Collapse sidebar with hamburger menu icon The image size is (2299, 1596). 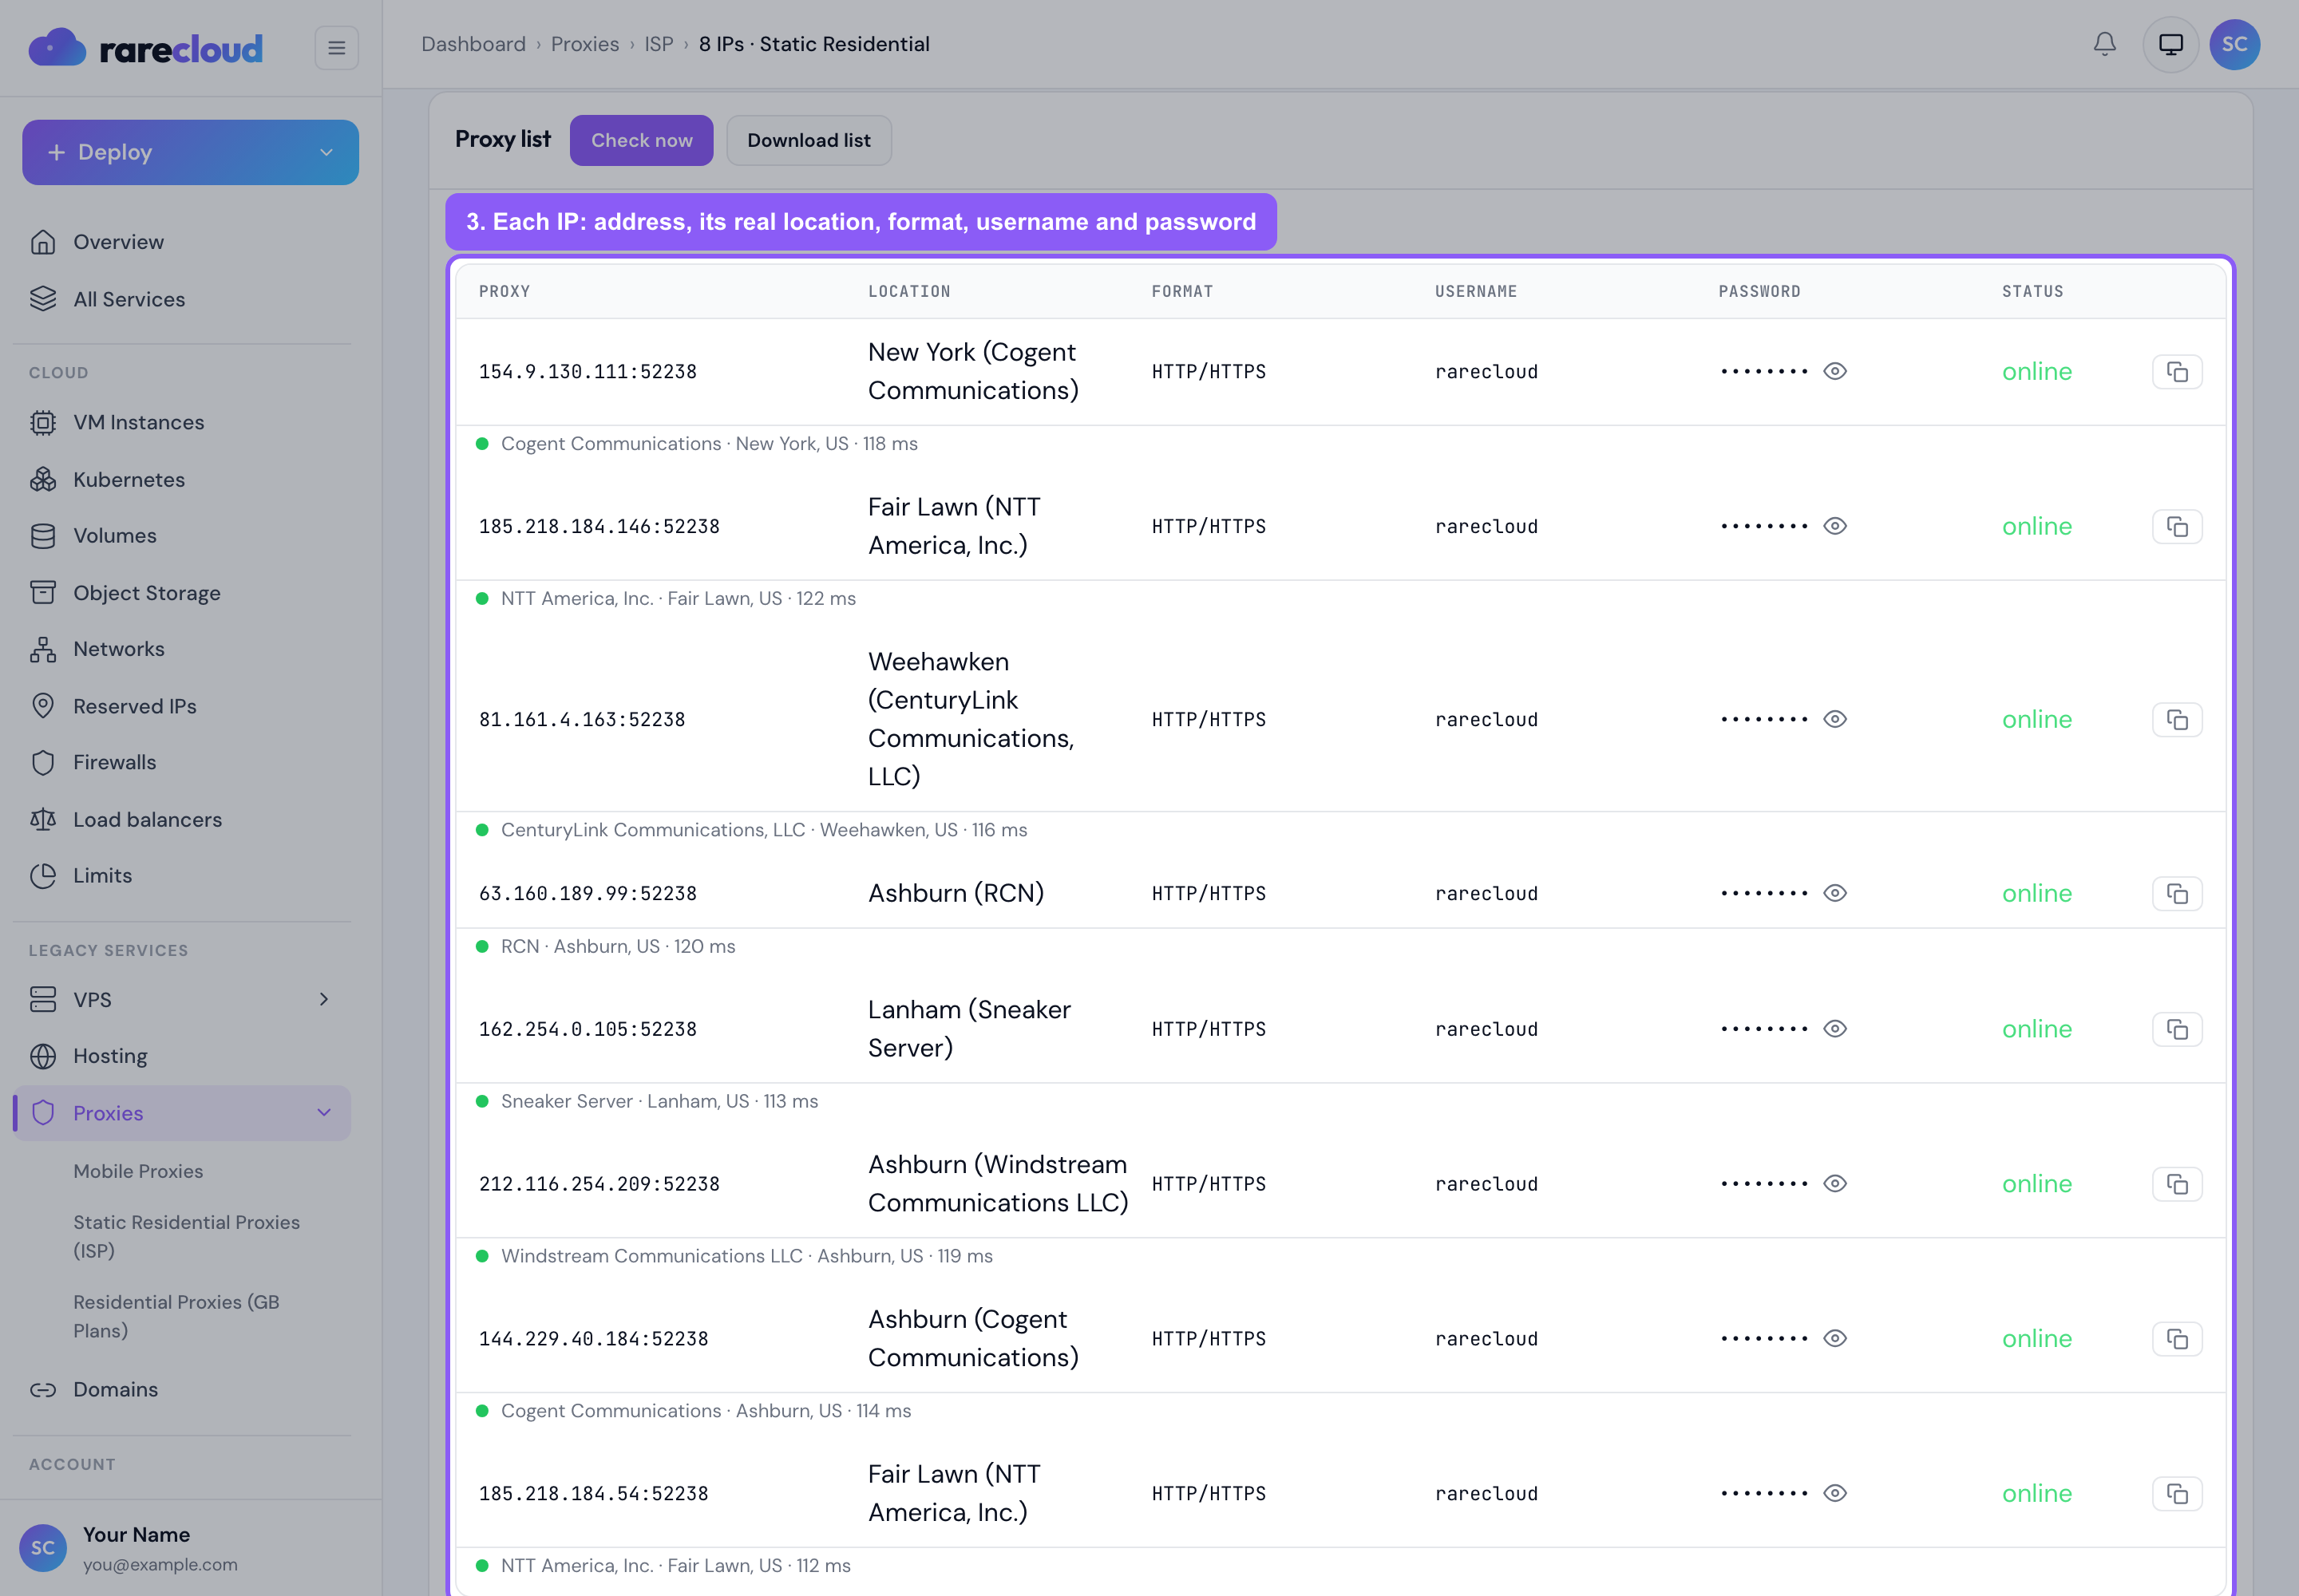[336, 47]
